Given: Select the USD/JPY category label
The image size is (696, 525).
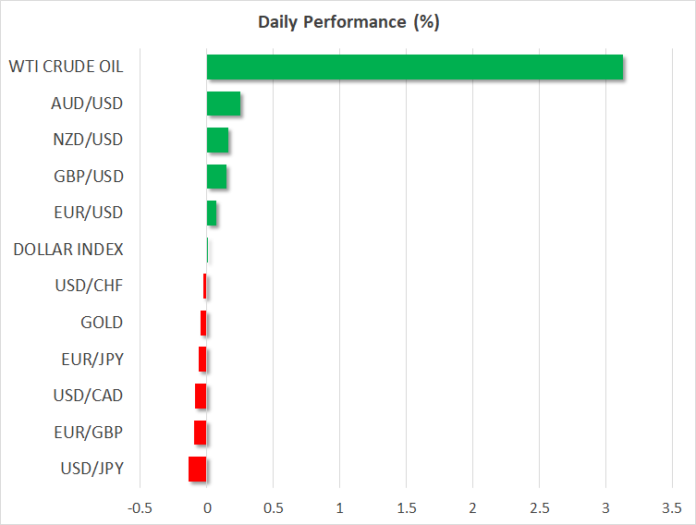Looking at the screenshot, I should (92, 469).
